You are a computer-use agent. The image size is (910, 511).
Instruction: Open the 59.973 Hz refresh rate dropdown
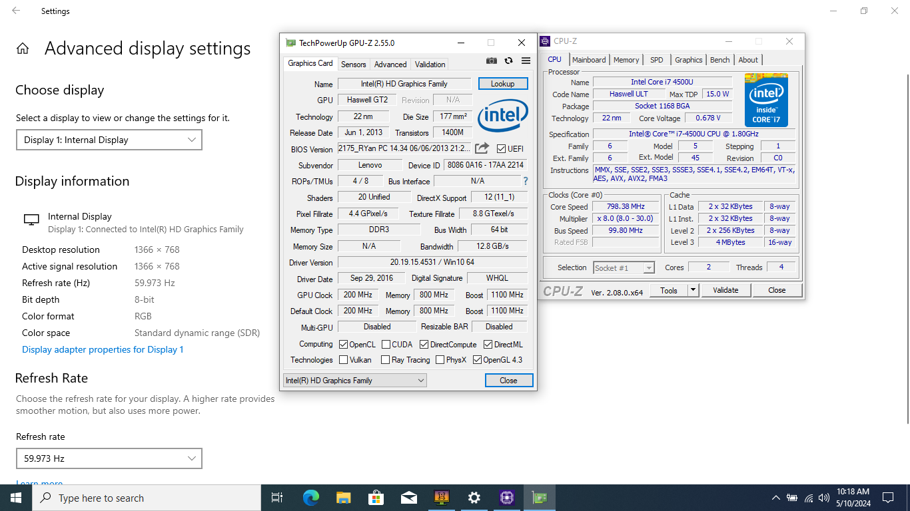109,458
